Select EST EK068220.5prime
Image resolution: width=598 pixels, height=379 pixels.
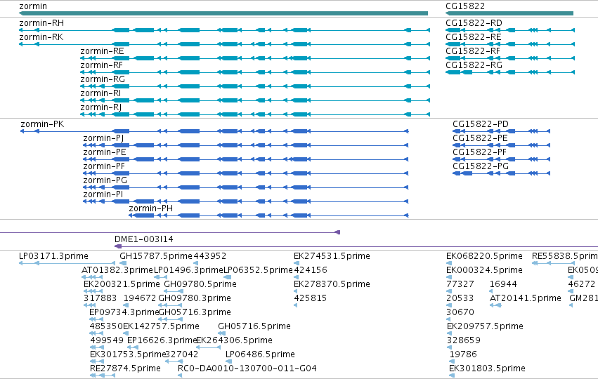tap(484, 256)
